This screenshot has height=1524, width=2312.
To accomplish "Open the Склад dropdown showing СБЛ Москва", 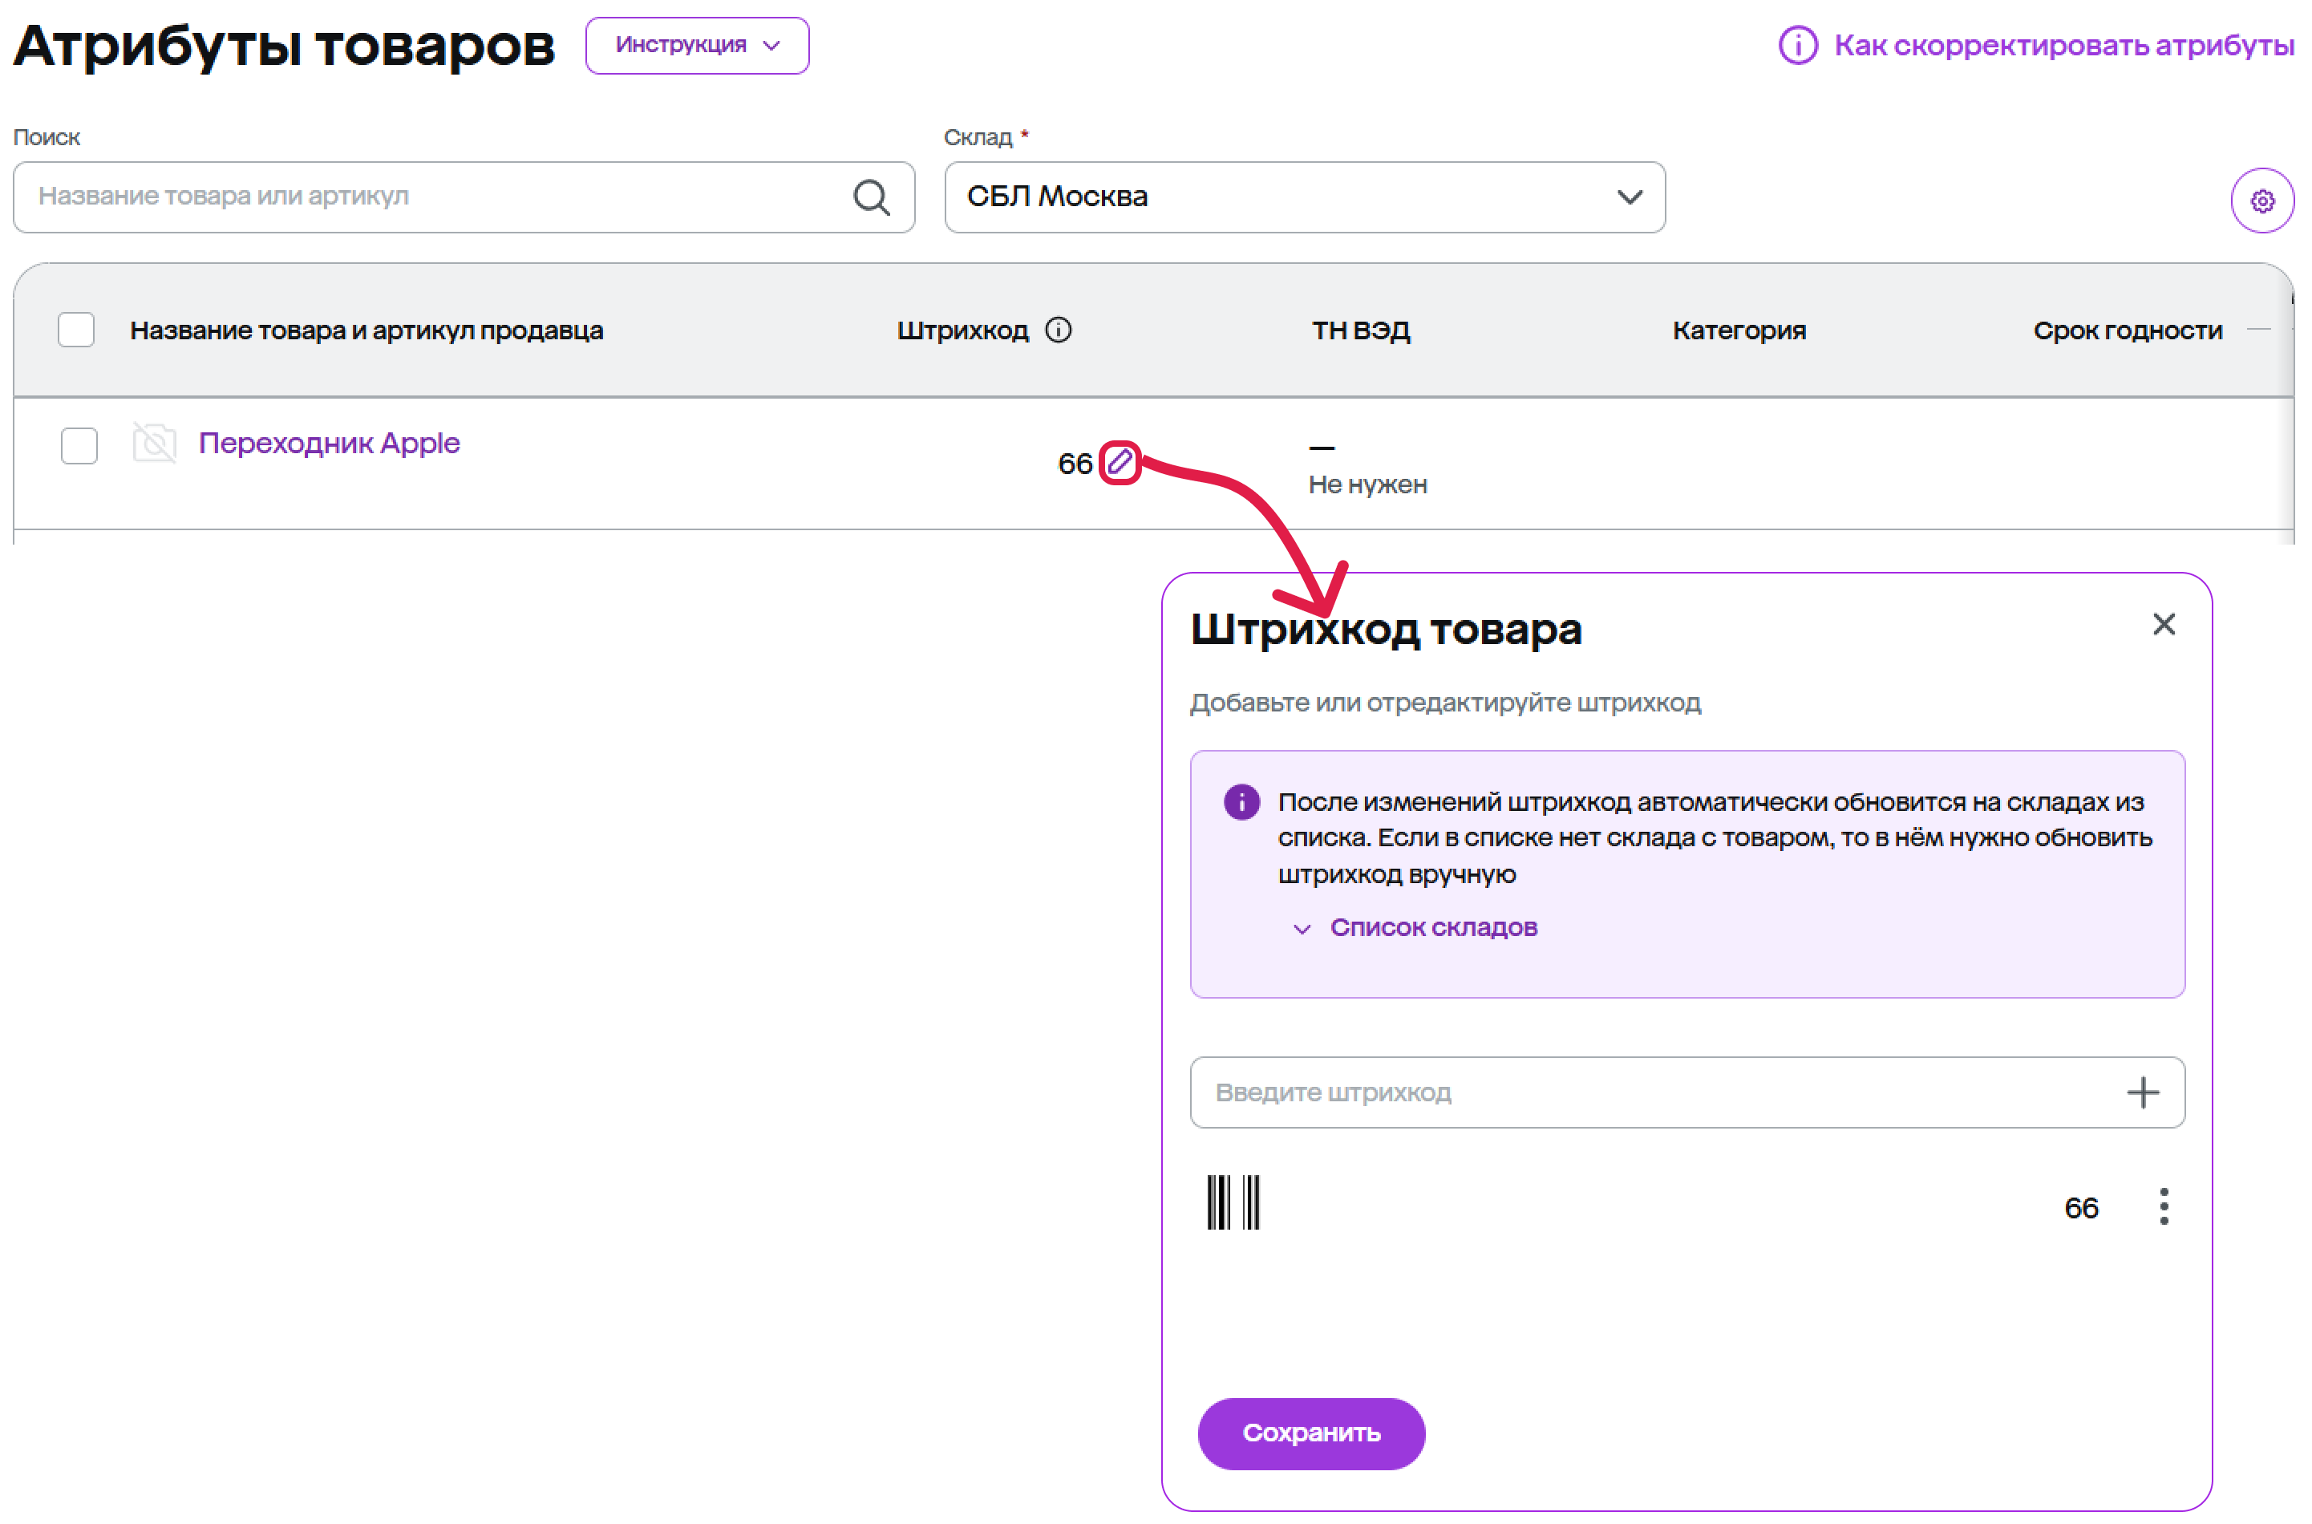I will tap(1303, 197).
